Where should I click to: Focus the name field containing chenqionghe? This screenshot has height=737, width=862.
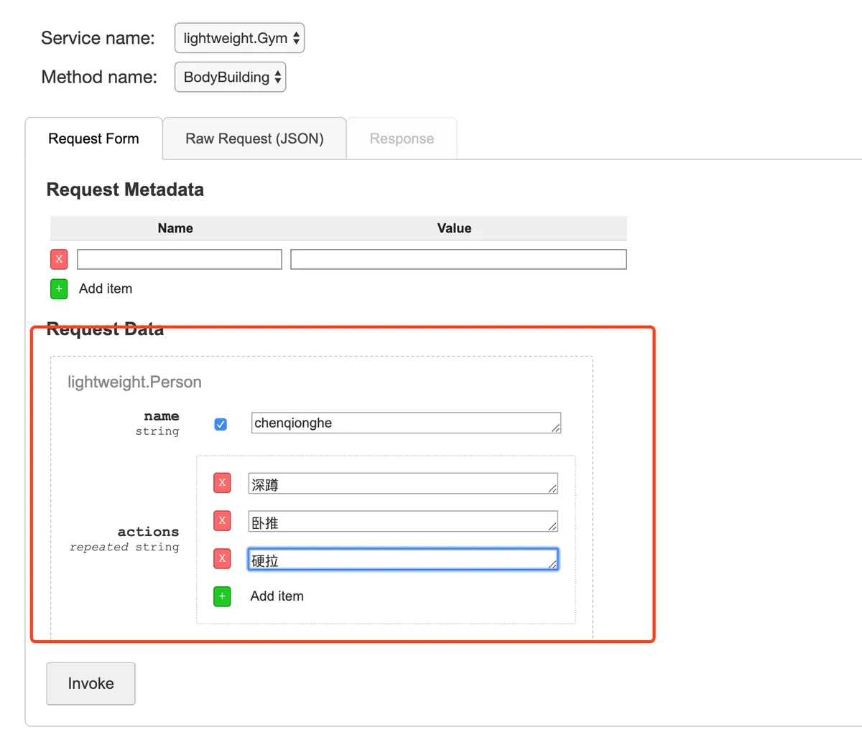click(406, 423)
